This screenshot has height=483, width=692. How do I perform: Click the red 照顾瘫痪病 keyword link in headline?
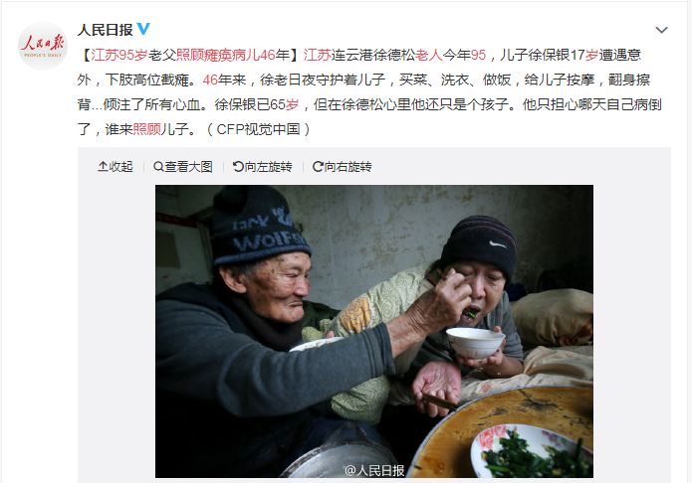(211, 55)
